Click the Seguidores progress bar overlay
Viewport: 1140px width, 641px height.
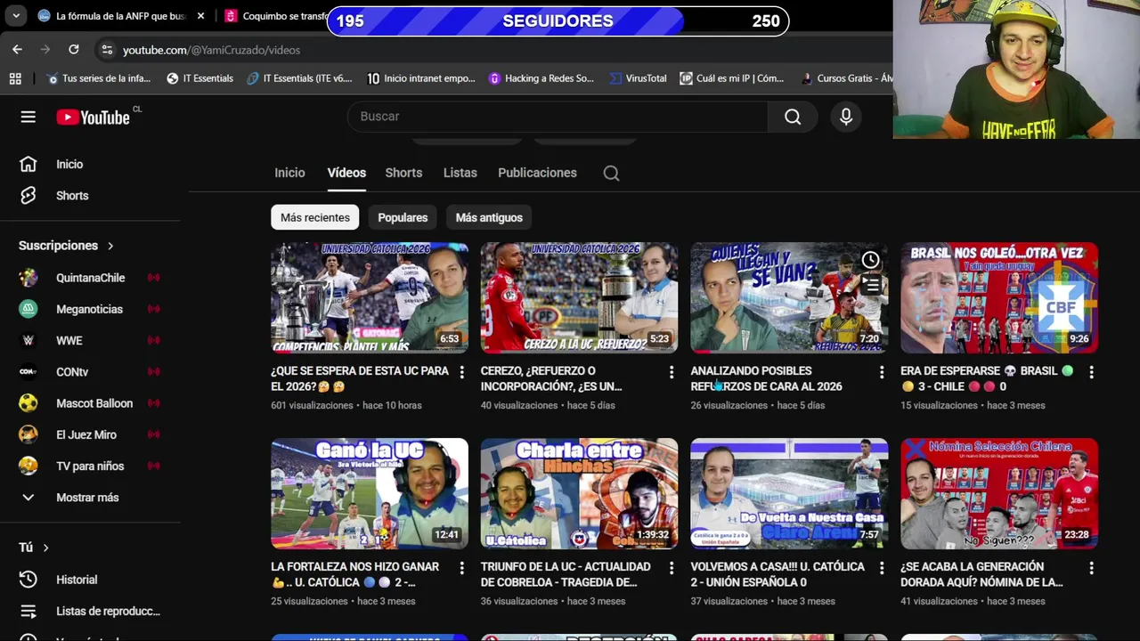point(558,21)
